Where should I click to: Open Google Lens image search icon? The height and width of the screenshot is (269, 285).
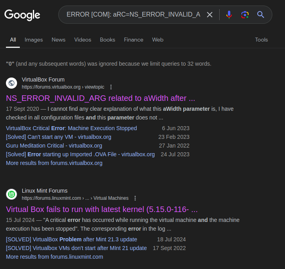(x=245, y=15)
